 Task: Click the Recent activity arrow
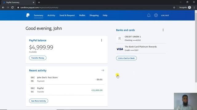click(103, 70)
